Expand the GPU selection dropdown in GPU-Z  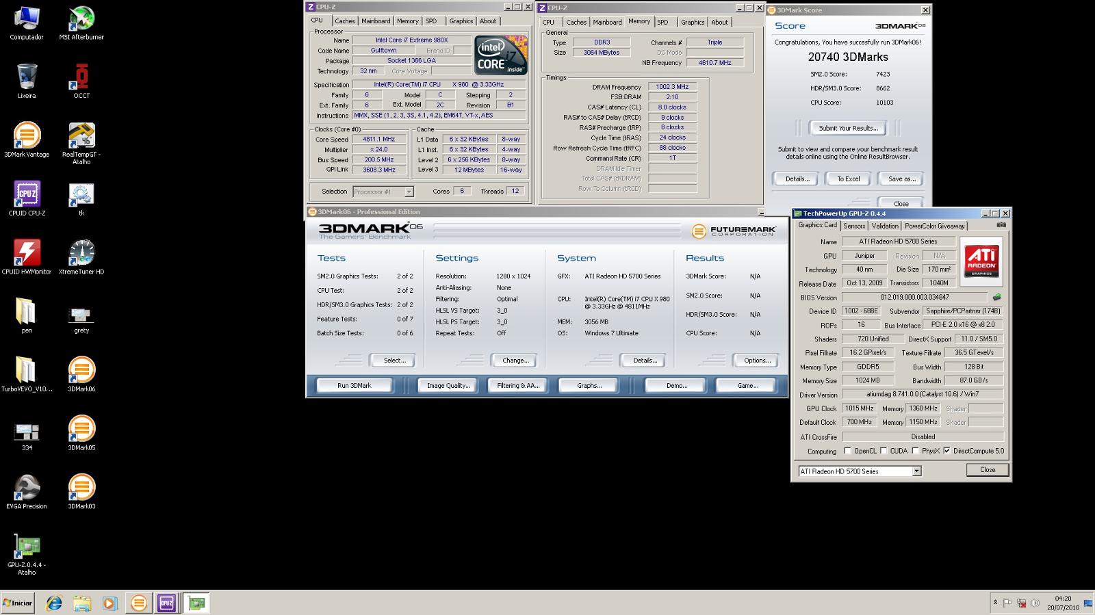(916, 471)
